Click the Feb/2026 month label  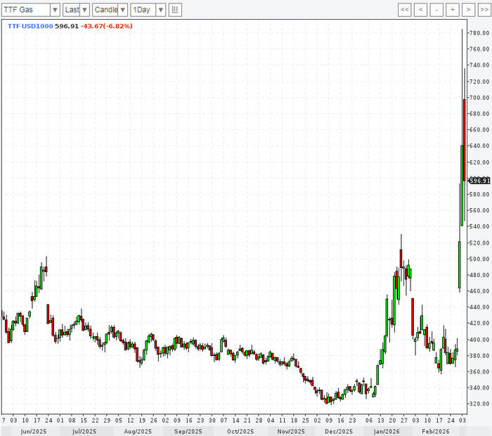(x=435, y=430)
